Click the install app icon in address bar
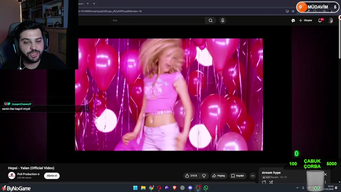 [x=287, y=11]
